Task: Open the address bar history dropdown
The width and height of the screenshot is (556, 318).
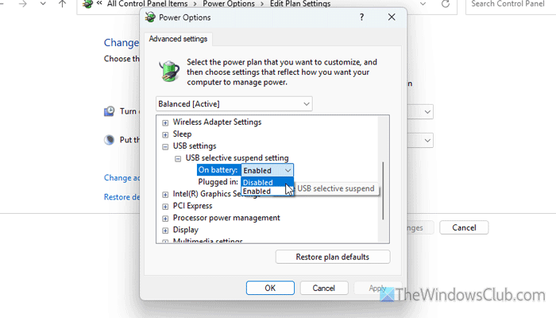Action: point(423,4)
